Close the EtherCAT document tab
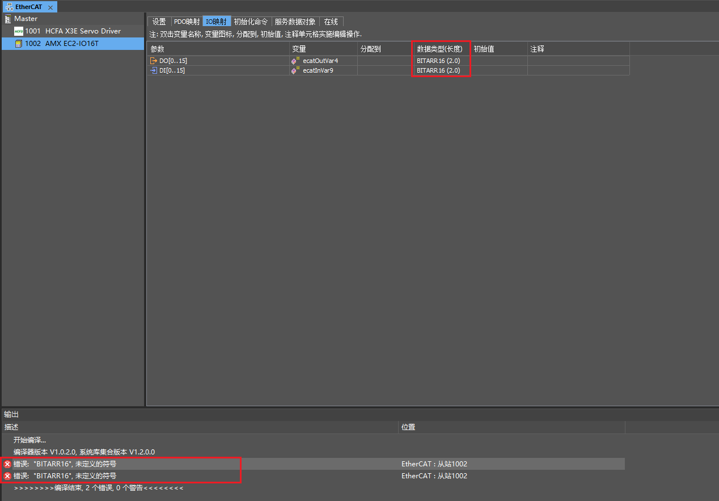Screen dimensions: 719x501 click(x=50, y=7)
